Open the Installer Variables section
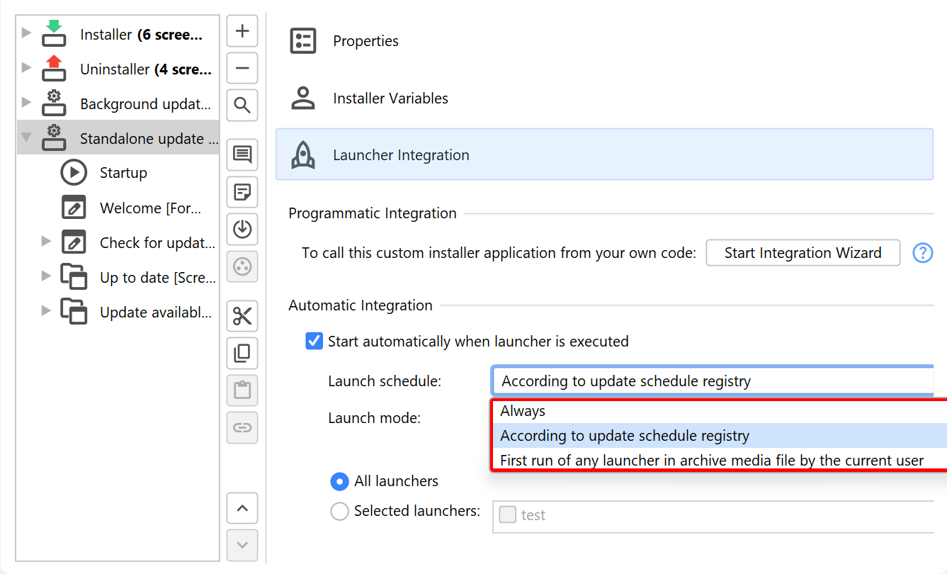This screenshot has height=574, width=947. (390, 99)
